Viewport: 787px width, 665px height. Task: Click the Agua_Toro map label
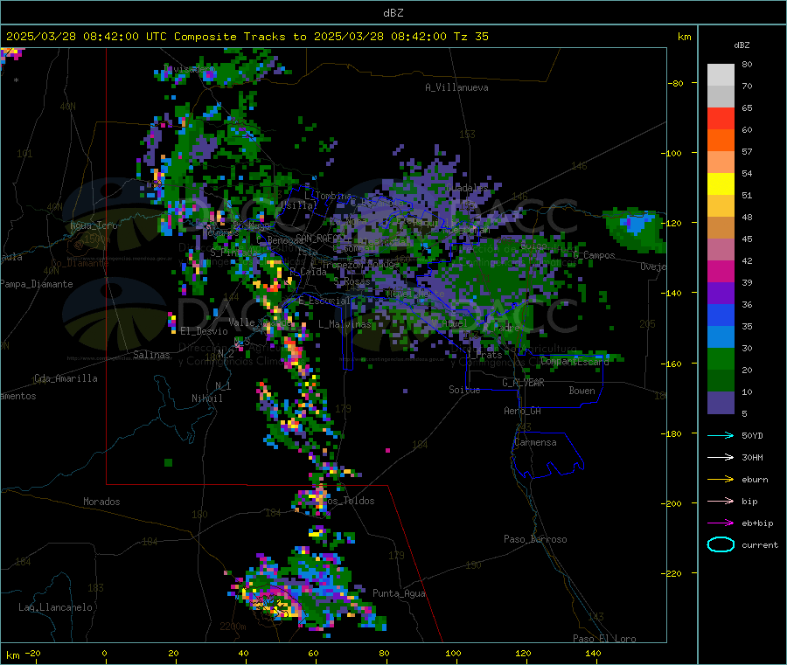[94, 225]
